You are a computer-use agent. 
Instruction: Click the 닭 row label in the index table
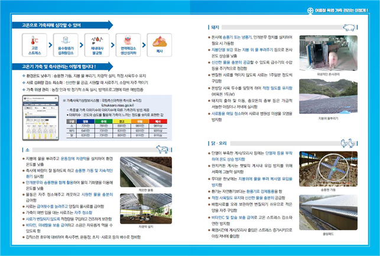72,136
